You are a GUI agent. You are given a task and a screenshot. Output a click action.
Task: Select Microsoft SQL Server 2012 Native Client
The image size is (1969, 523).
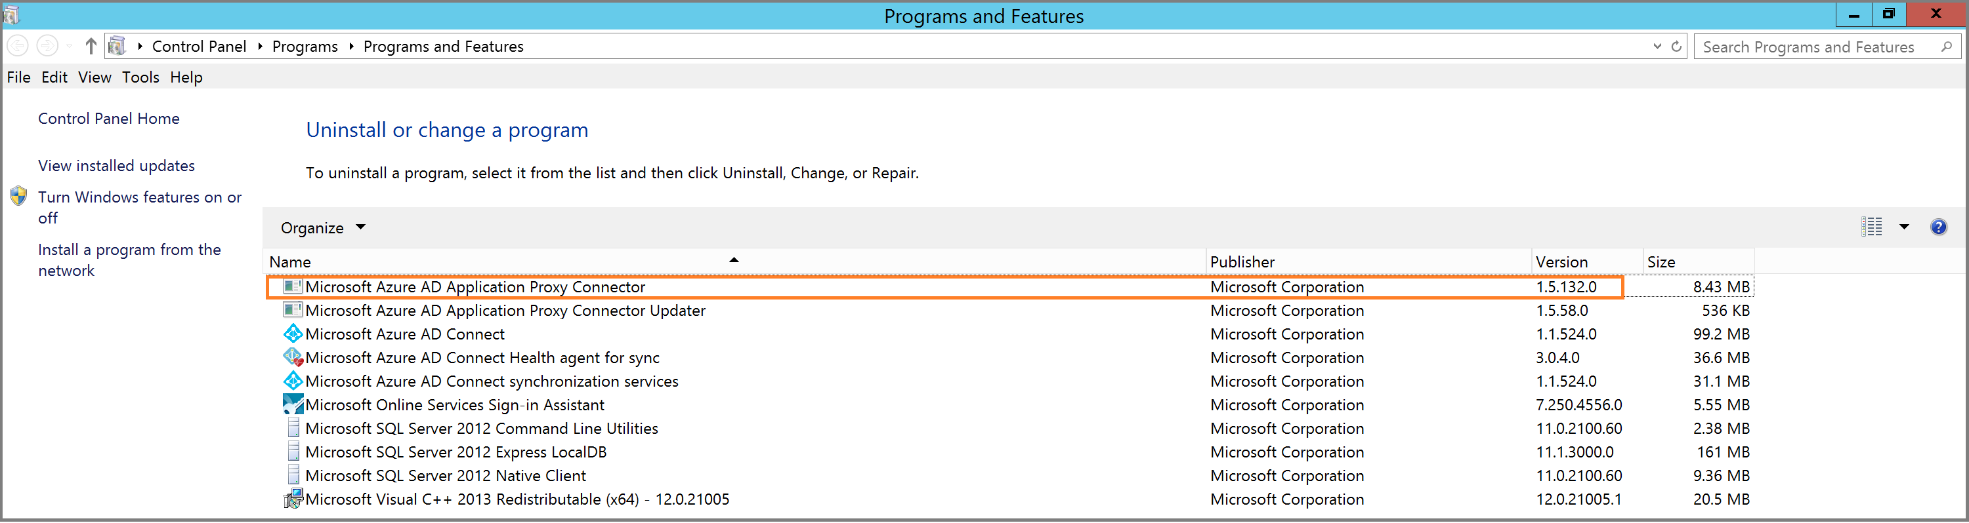click(446, 476)
